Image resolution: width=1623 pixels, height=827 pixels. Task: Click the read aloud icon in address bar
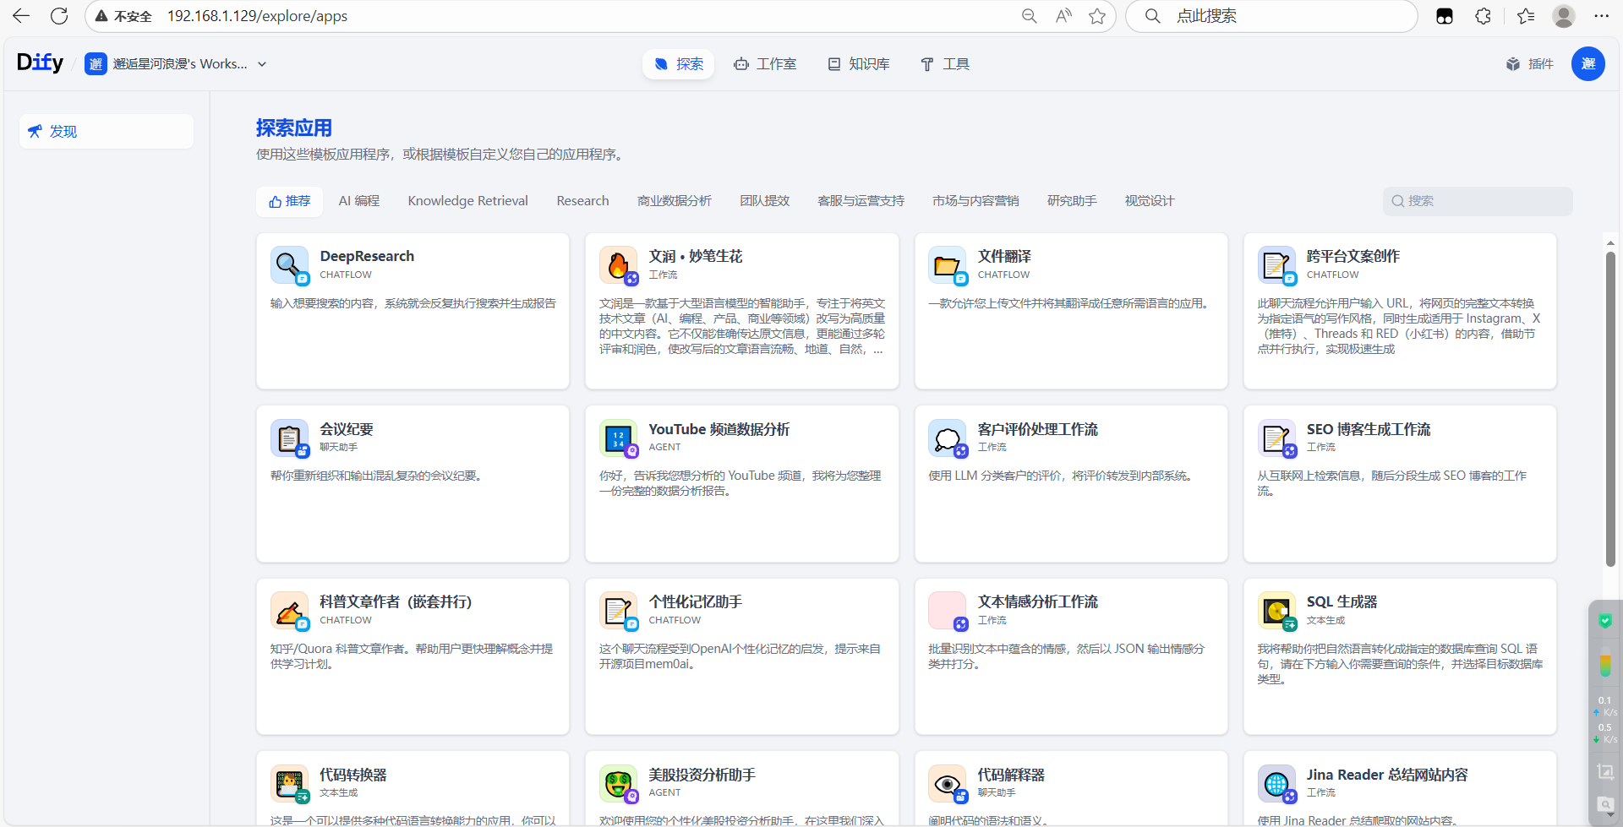click(x=1063, y=16)
